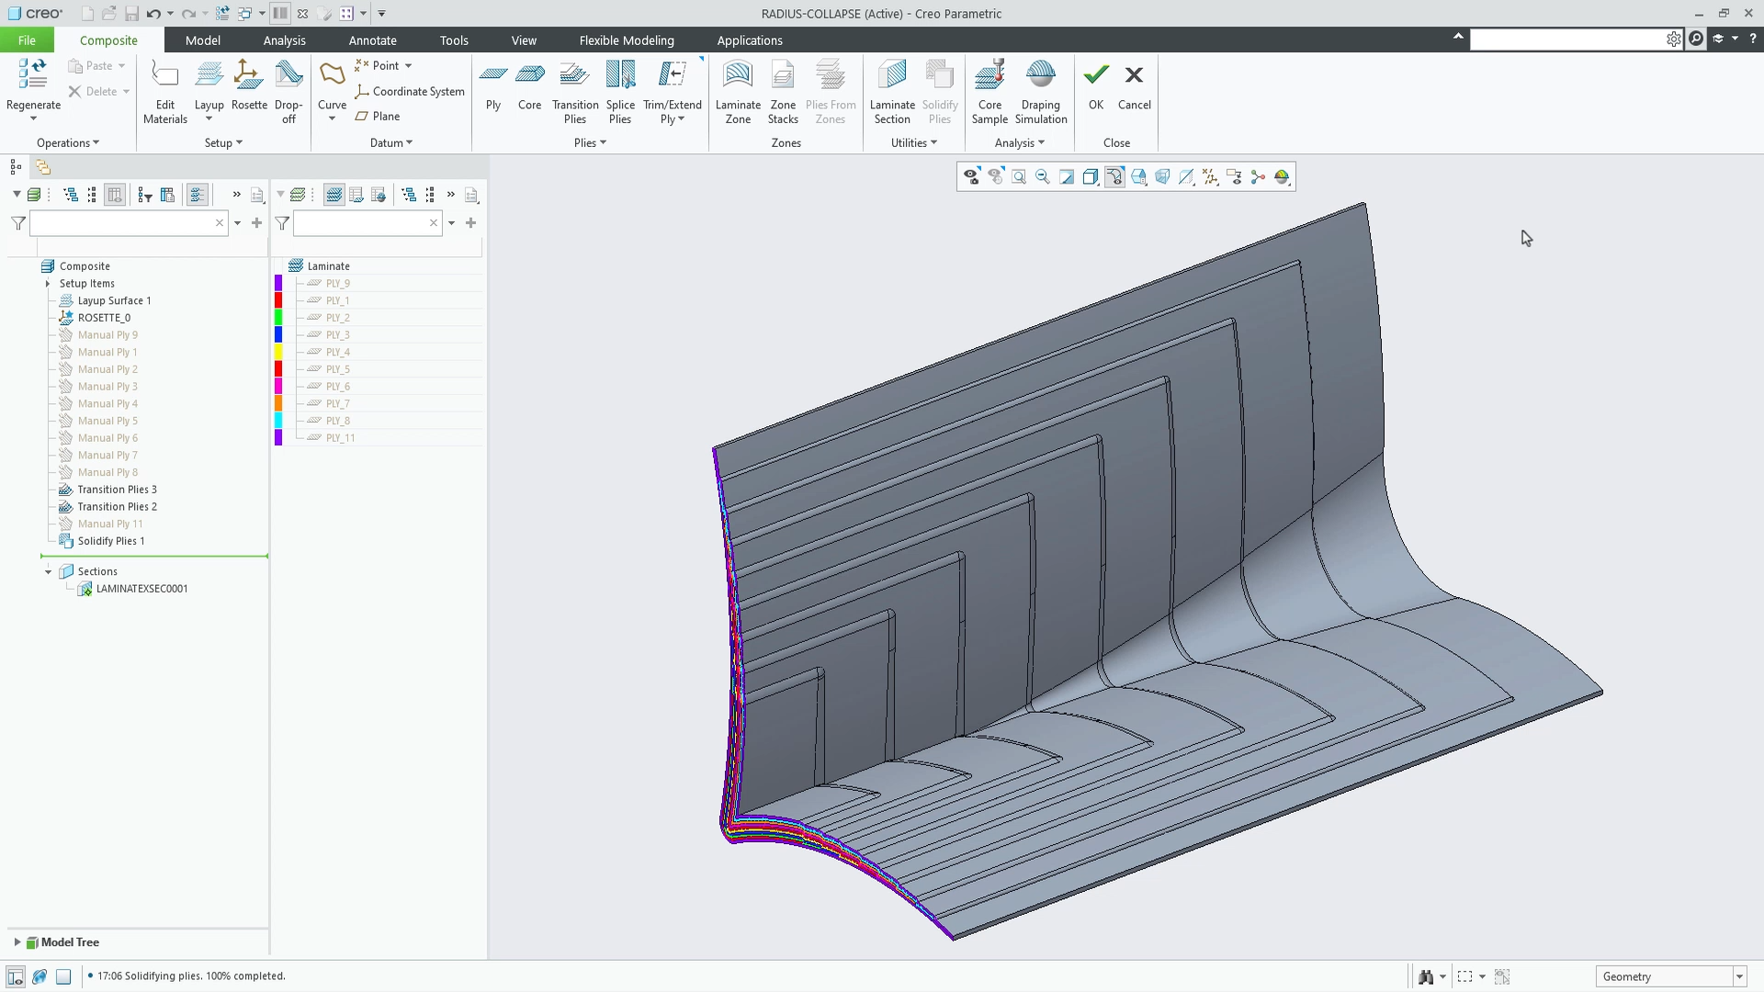Open the Trim/Extend Ply dropdown
The height and width of the screenshot is (992, 1764).
point(681,119)
